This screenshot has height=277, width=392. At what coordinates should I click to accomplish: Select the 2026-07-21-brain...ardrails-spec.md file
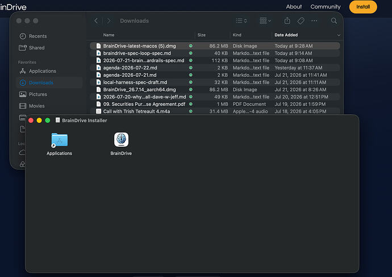click(x=215, y=60)
